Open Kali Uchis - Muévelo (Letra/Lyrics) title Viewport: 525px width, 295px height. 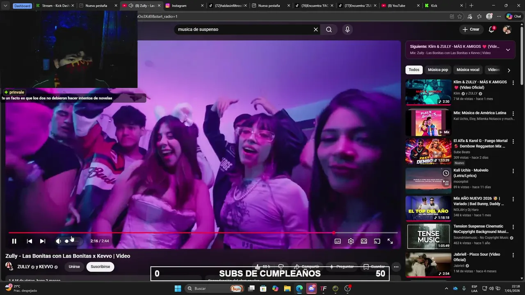click(471, 173)
